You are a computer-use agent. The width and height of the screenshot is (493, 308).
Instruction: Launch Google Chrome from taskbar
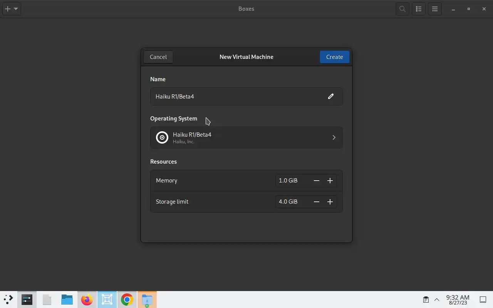pos(127,300)
